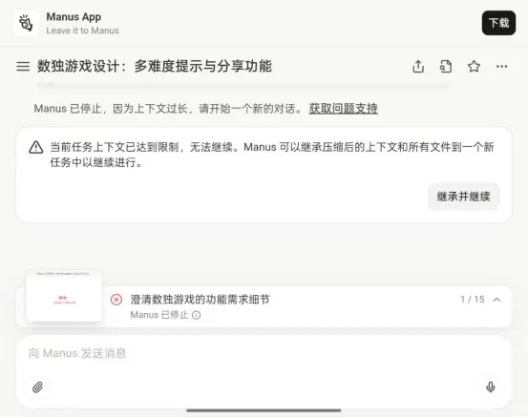This screenshot has height=418, width=528.
Task: Click the step text 澄清数独游戏的功能需求细节
Action: coord(200,300)
